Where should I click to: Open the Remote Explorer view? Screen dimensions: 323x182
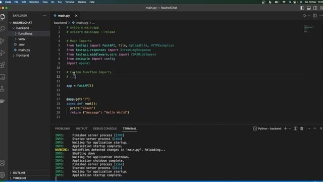[3, 77]
